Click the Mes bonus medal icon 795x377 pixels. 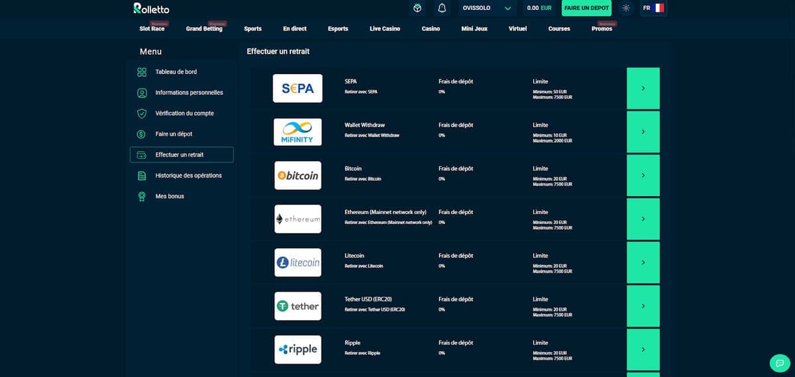pyautogui.click(x=142, y=197)
